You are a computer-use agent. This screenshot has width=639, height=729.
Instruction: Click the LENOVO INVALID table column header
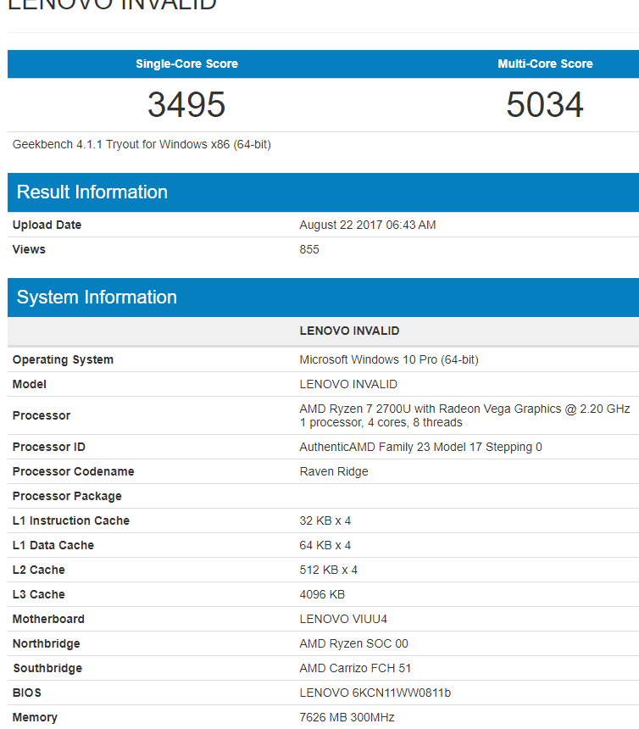tap(349, 331)
